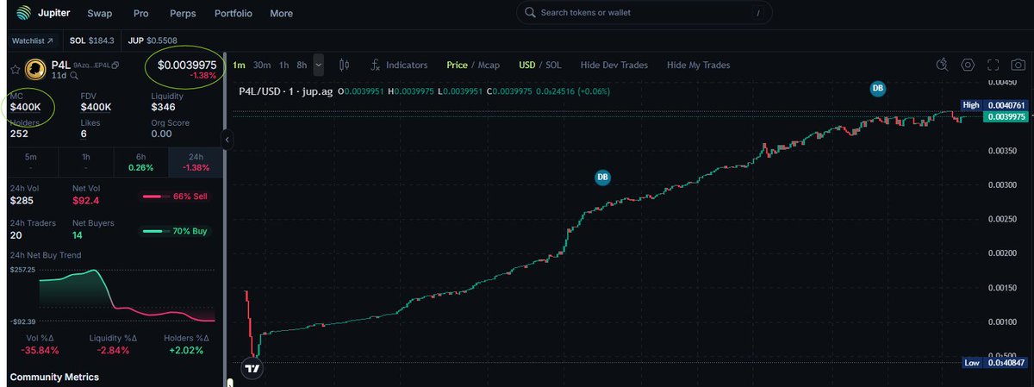This screenshot has height=387, width=1034.
Task: Take a chart snapshot with camera icon
Action: point(1018,65)
